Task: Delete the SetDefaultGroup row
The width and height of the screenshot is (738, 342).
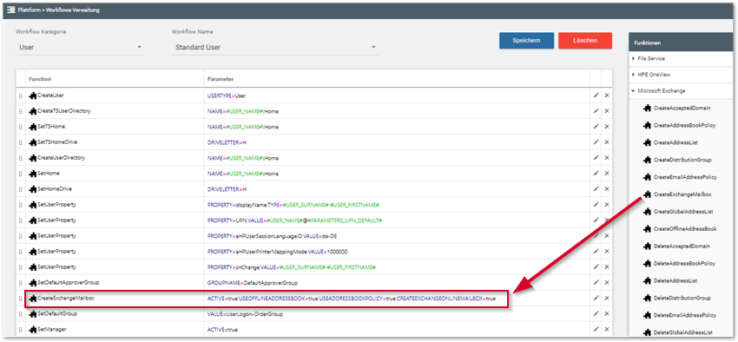Action: click(607, 313)
